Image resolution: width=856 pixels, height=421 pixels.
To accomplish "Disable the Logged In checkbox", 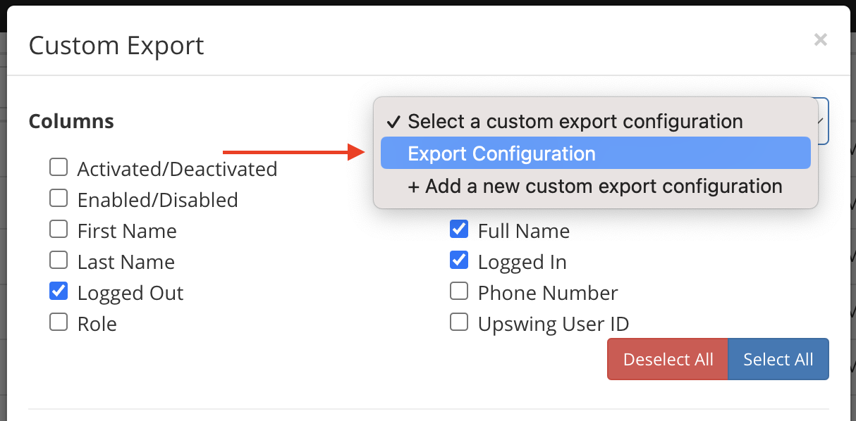I will pos(459,260).
